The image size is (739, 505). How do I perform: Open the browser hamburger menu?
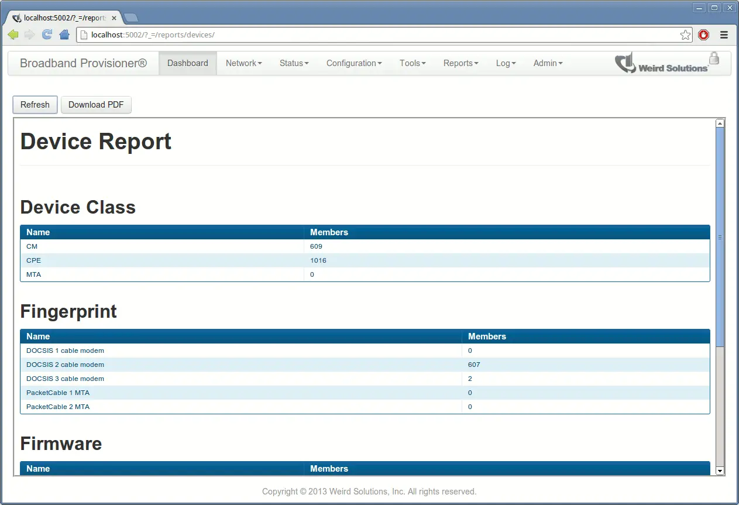coord(724,35)
